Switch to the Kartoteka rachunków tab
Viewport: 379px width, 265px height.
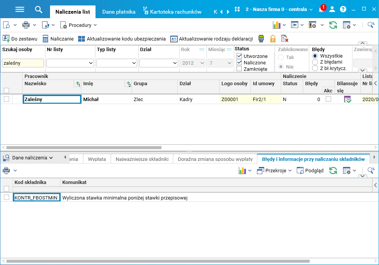click(x=172, y=12)
